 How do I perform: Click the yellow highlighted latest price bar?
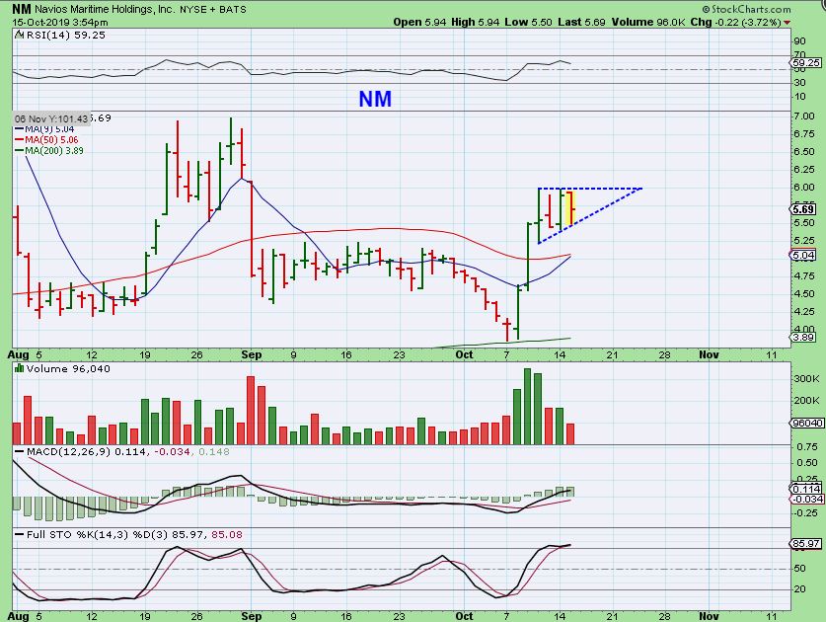[x=570, y=207]
